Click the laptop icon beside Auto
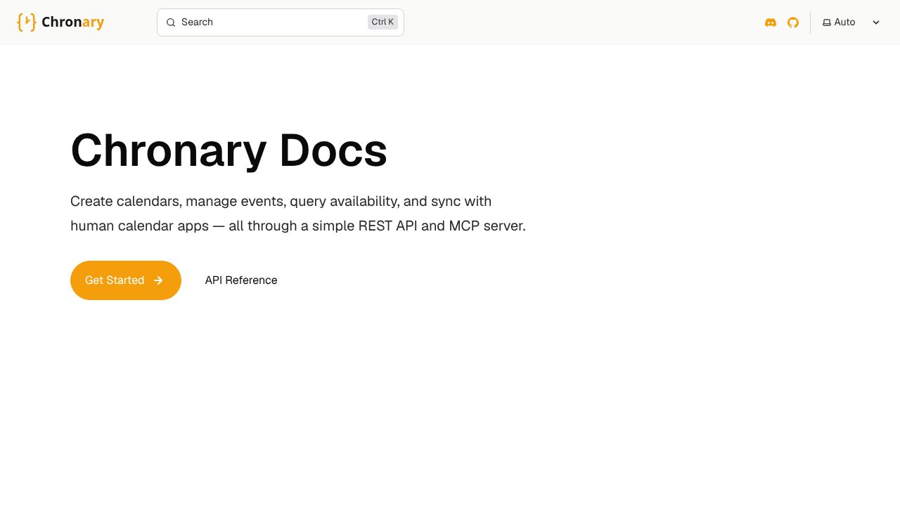 827,22
